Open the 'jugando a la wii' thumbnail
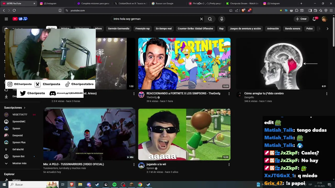This screenshot has height=188, width=335. point(184,134)
